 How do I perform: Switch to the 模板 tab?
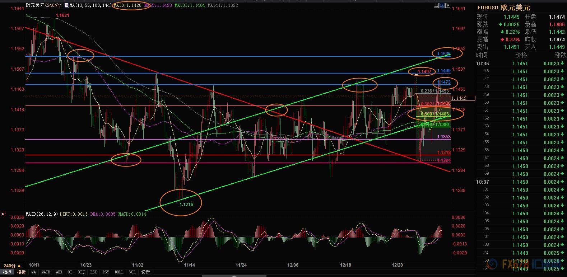click(x=22, y=272)
